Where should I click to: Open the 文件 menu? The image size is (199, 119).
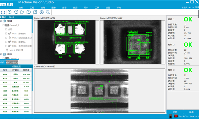click(21, 8)
